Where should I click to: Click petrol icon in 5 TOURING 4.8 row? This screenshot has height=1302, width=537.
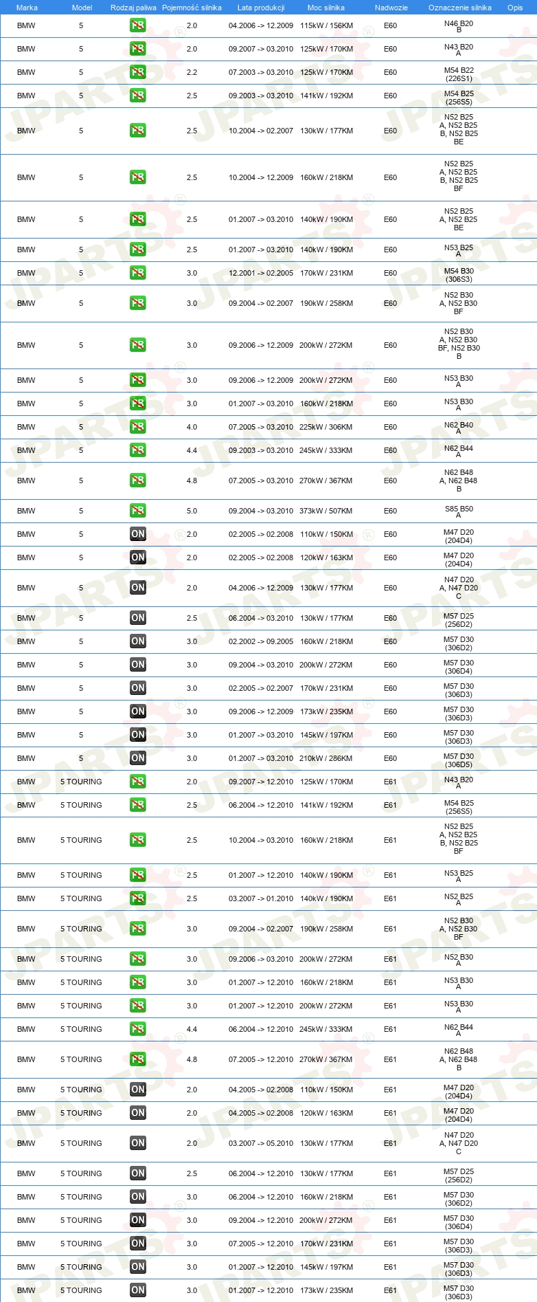pos(138,1059)
